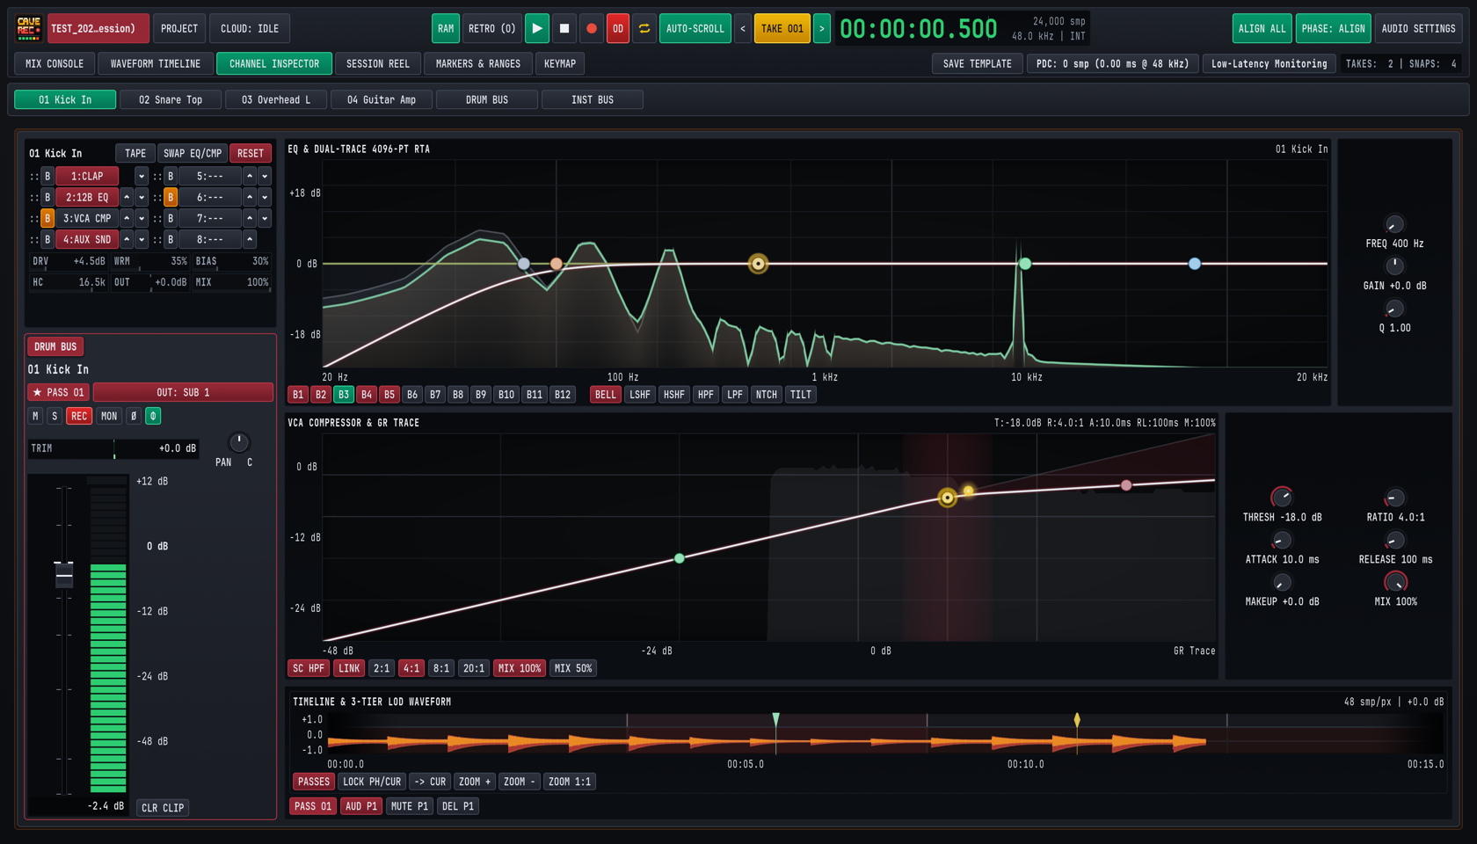Move slot 8 up with its chevron

coord(250,239)
